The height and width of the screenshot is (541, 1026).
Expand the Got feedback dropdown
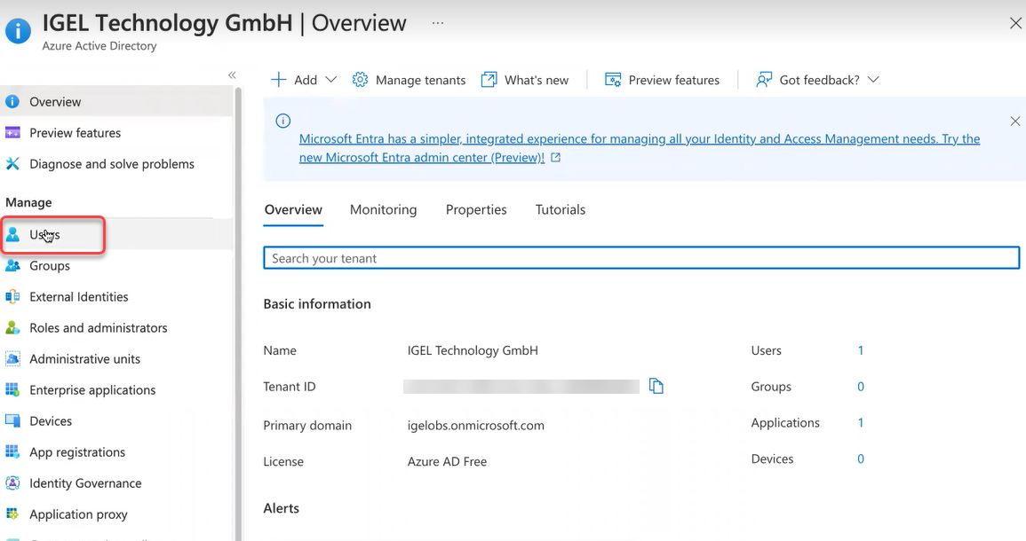(x=816, y=80)
